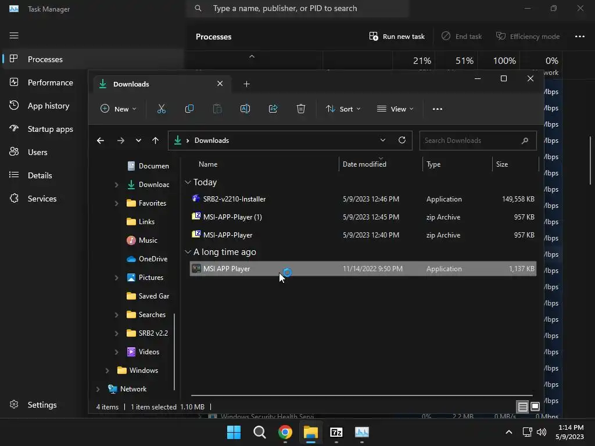Click the Cut icon in Explorer toolbar
The width and height of the screenshot is (595, 446).
tap(162, 109)
